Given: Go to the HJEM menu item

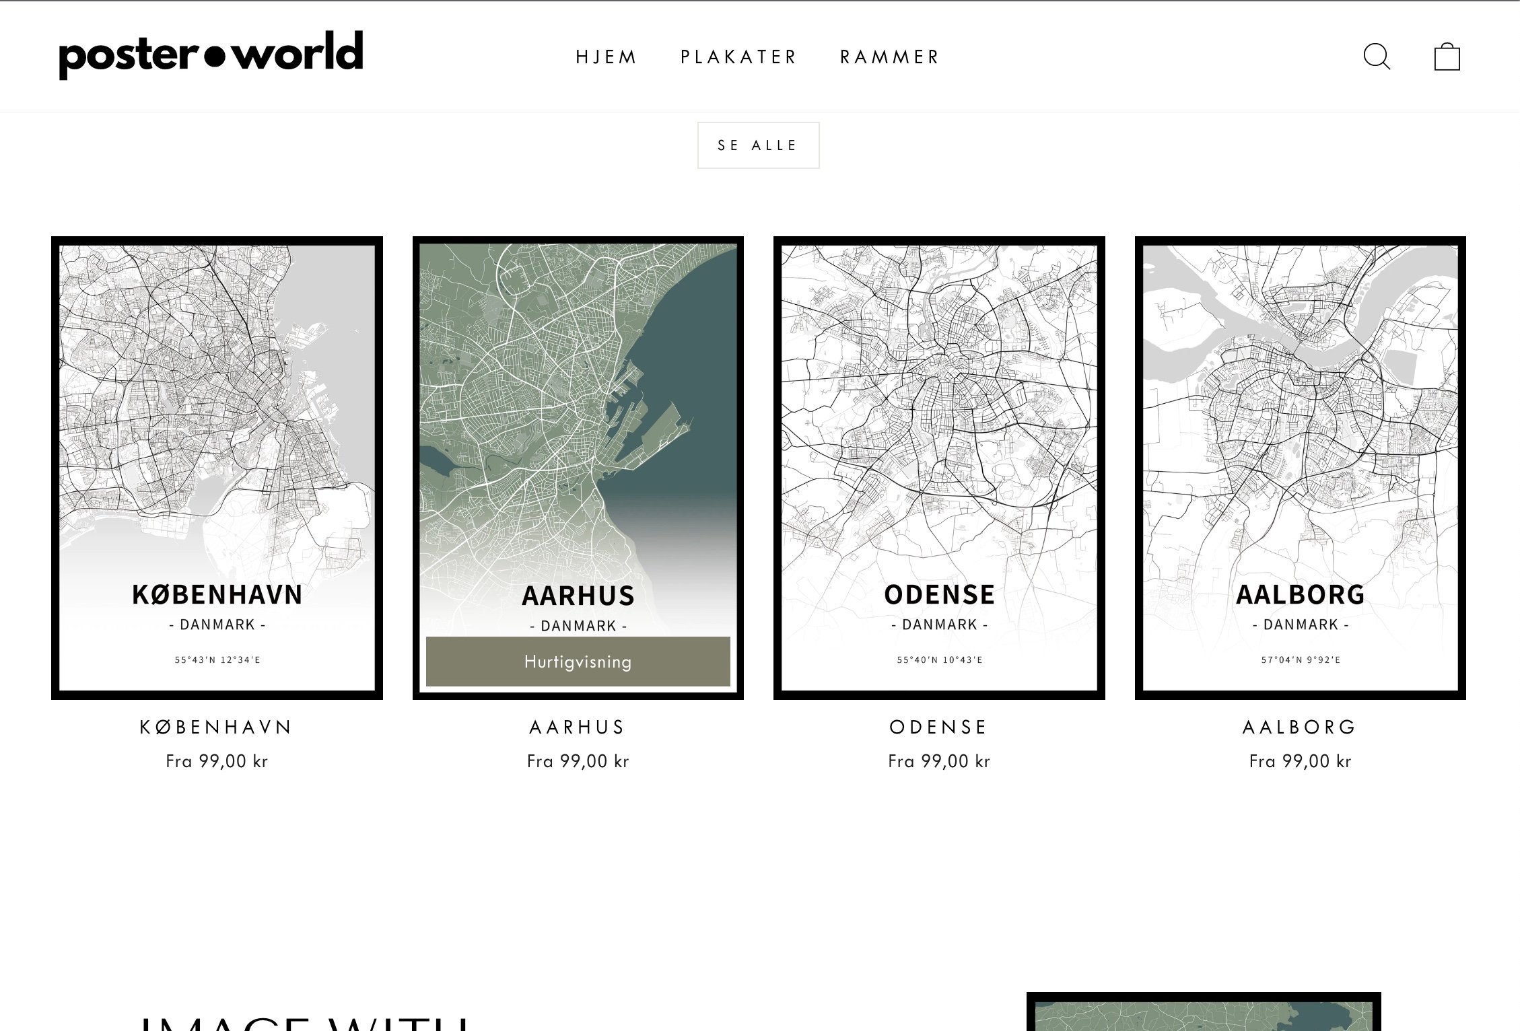Looking at the screenshot, I should [x=606, y=57].
